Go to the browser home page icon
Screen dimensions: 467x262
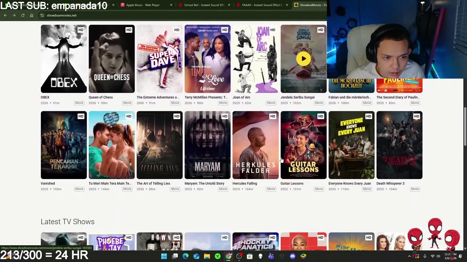coord(31,15)
